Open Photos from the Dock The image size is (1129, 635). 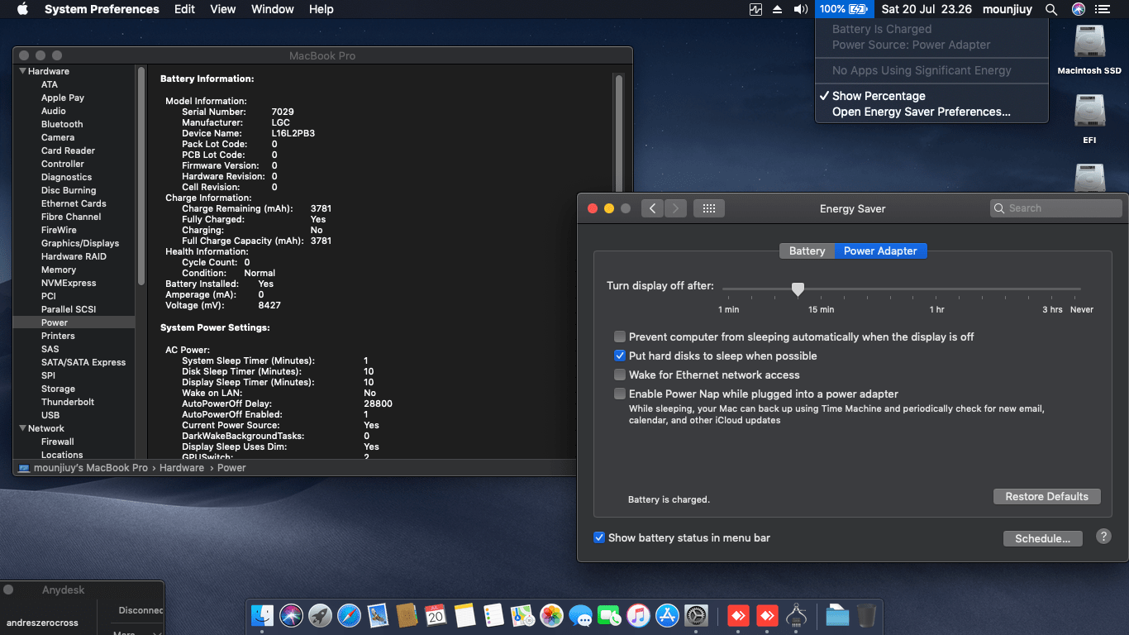point(551,615)
